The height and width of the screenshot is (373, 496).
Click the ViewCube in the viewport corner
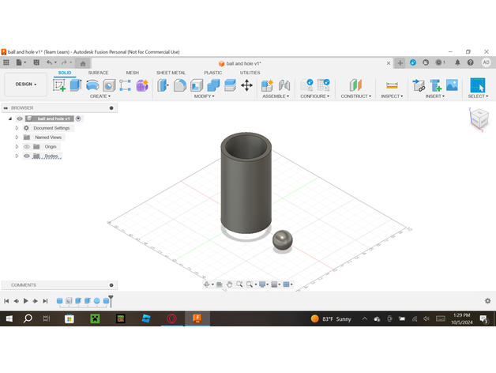pyautogui.click(x=479, y=119)
